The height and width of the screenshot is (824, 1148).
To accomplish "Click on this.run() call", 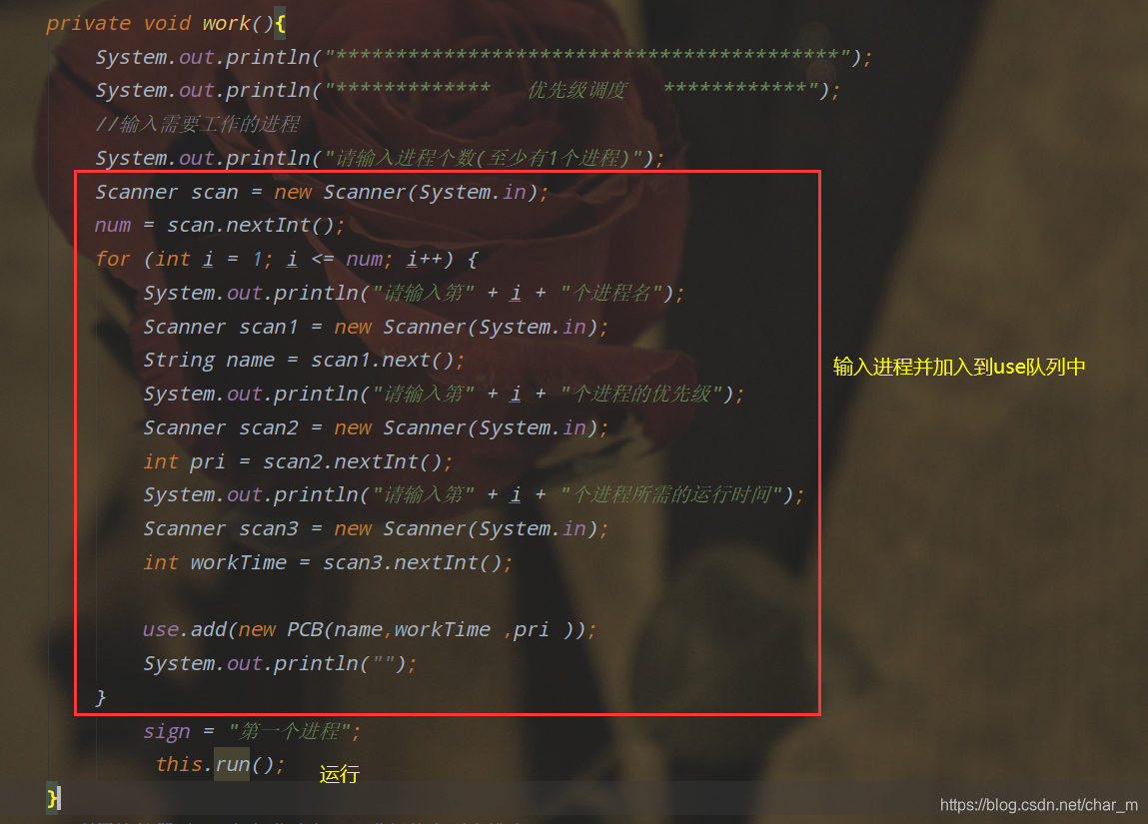I will click(x=221, y=765).
